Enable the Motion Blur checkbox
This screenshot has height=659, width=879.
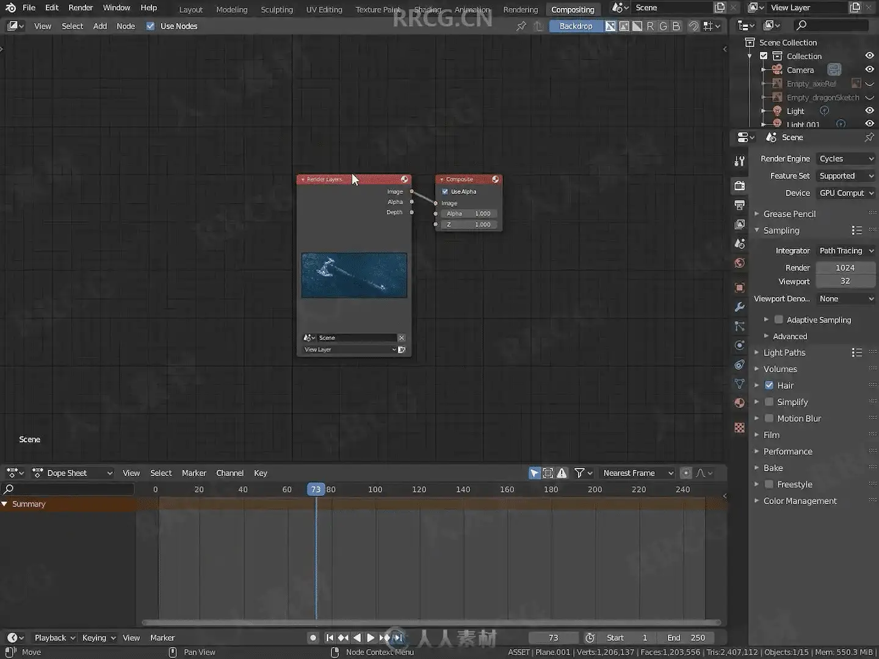pyautogui.click(x=769, y=419)
